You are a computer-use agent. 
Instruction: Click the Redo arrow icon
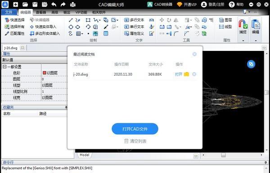[63, 5]
